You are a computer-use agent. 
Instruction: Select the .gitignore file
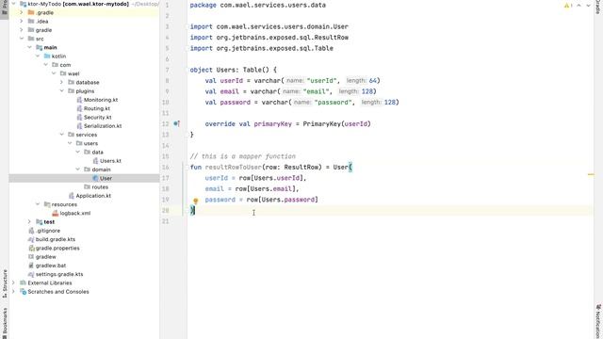(x=48, y=231)
